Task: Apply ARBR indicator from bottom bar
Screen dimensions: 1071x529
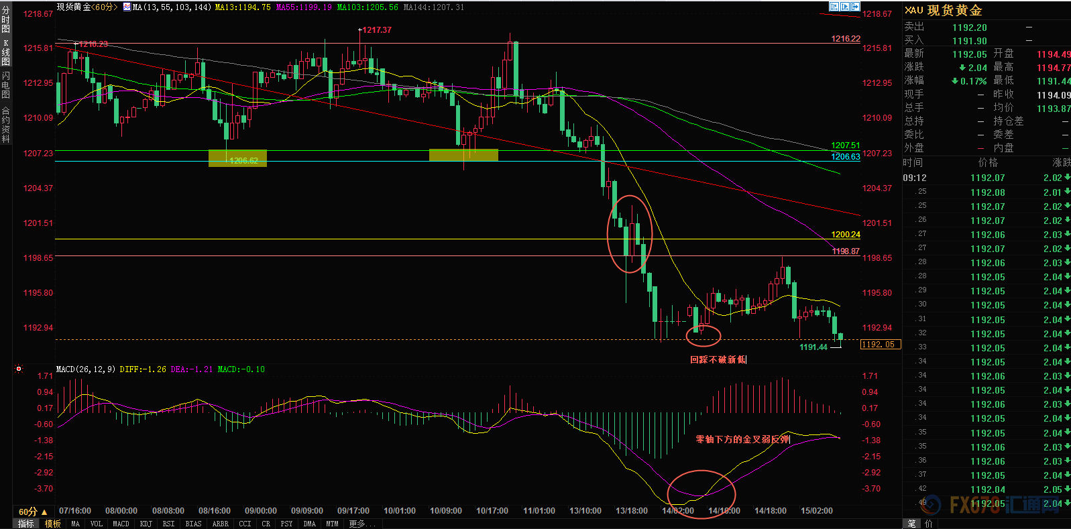Action: pyautogui.click(x=221, y=524)
